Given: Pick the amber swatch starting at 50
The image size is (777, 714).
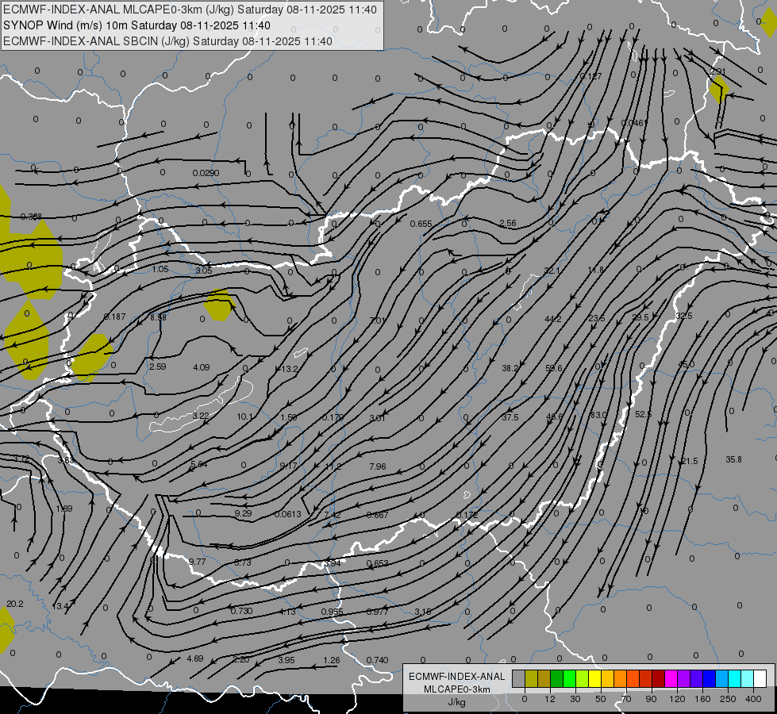Looking at the screenshot, I should (608, 678).
